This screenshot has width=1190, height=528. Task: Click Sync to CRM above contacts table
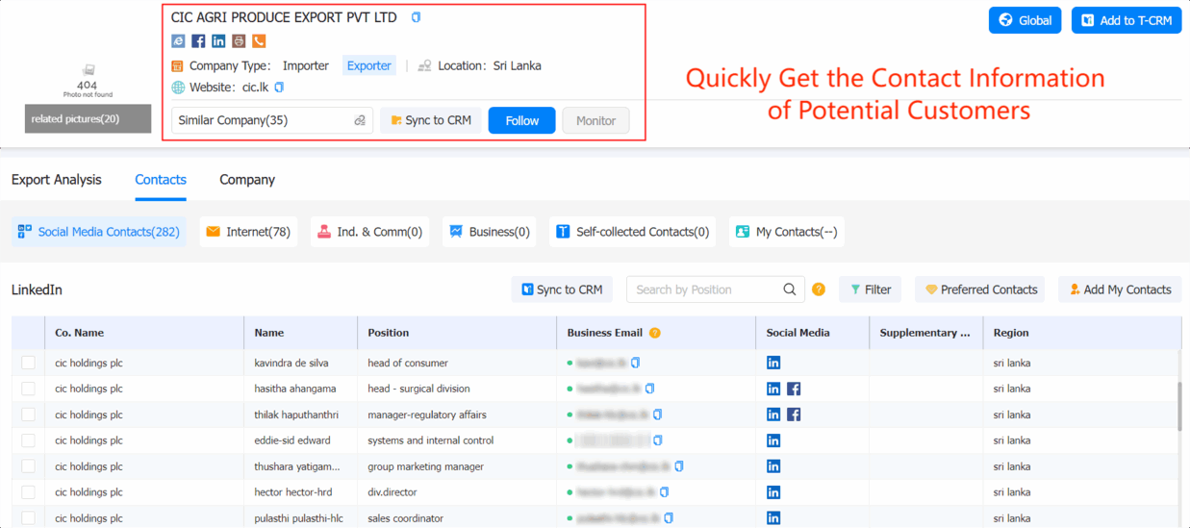pos(562,289)
